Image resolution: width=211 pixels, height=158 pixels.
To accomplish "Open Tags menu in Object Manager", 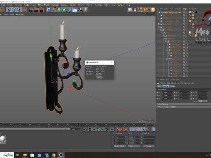I will tap(185, 9).
